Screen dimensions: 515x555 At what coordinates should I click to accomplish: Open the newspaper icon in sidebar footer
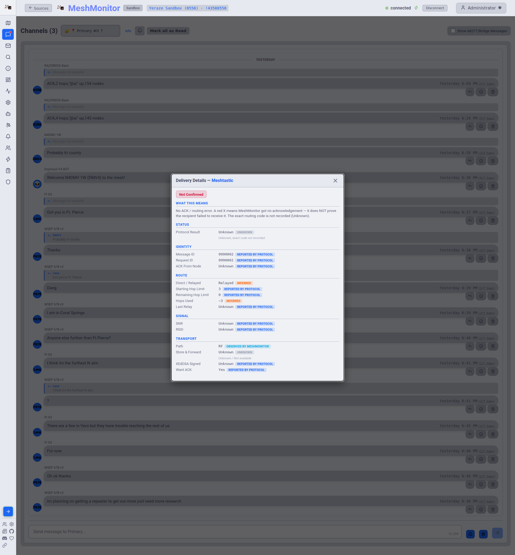pyautogui.click(x=5, y=531)
